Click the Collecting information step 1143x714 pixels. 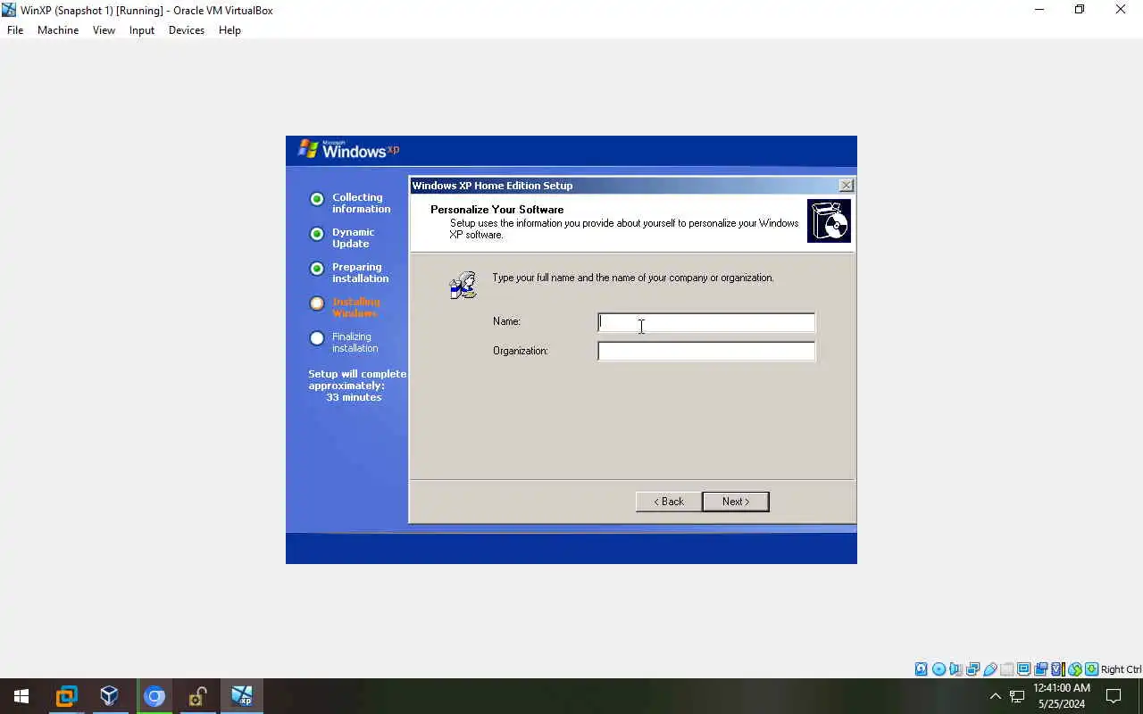(x=350, y=203)
